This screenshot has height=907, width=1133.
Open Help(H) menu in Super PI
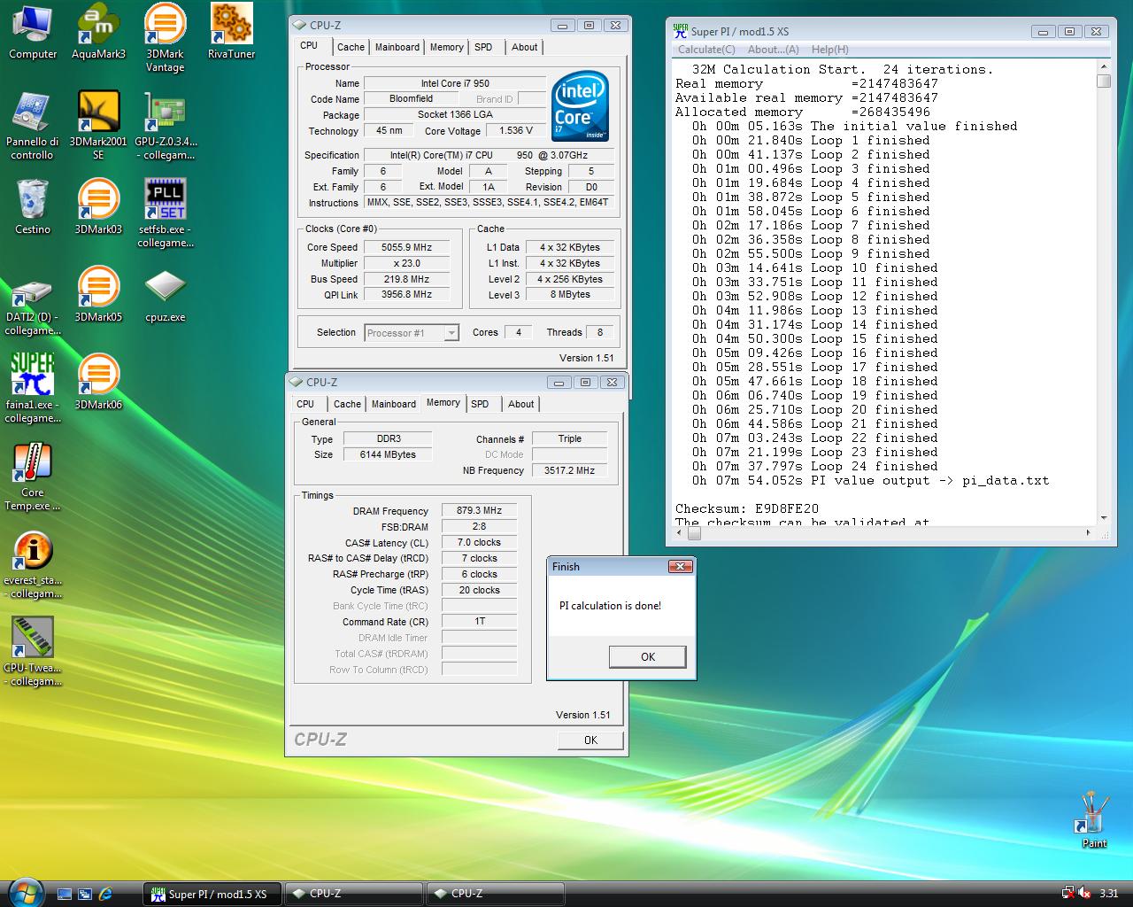coord(829,50)
